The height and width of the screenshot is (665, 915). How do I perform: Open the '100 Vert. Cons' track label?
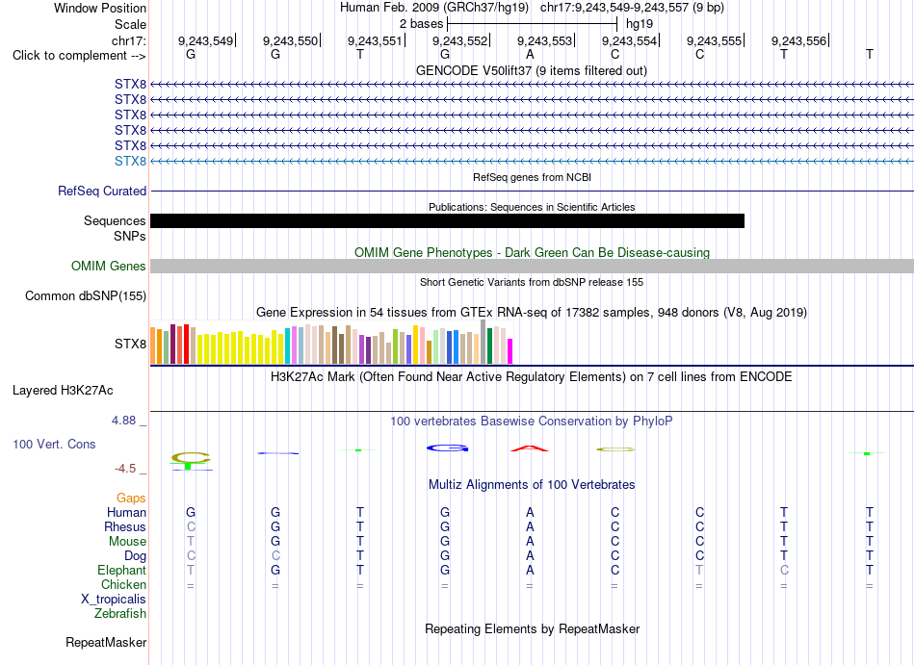click(x=54, y=444)
